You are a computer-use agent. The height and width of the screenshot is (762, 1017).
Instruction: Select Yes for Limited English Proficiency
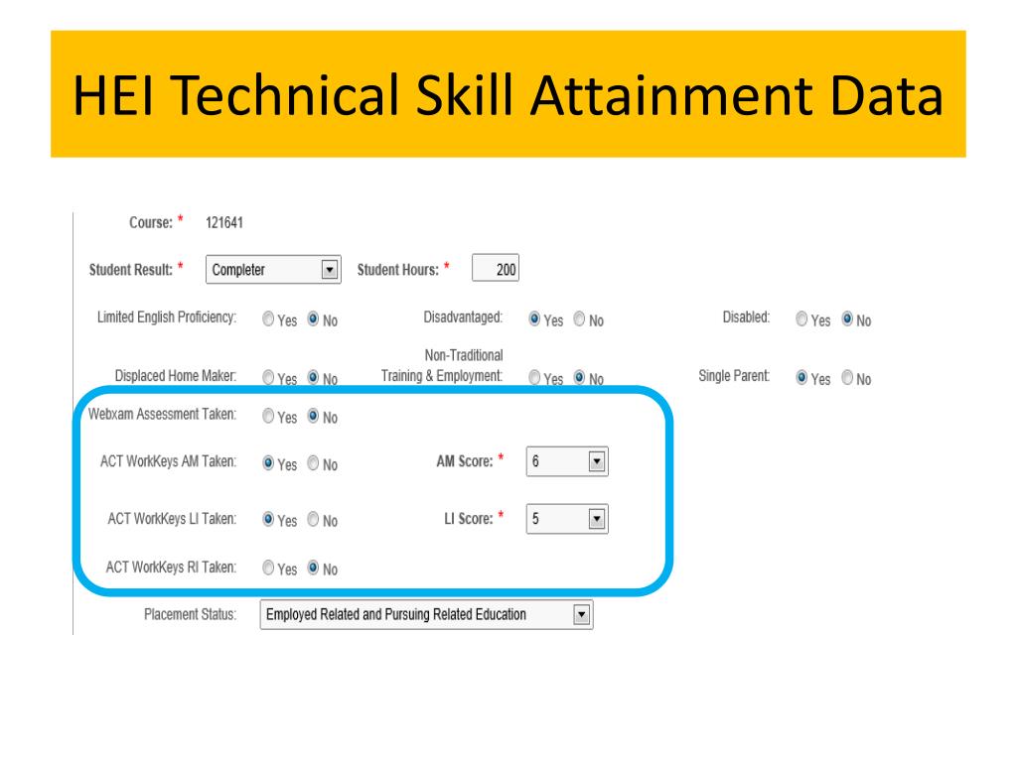(268, 318)
